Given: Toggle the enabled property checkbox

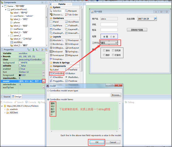Looking at the screenshot, I should [x=20, y=69].
